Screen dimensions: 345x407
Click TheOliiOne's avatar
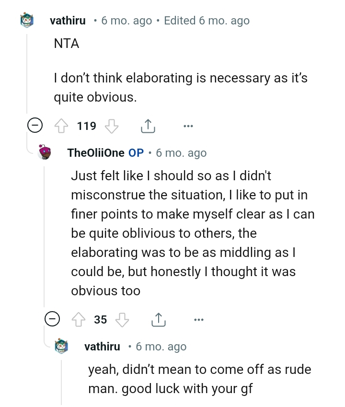44,151
